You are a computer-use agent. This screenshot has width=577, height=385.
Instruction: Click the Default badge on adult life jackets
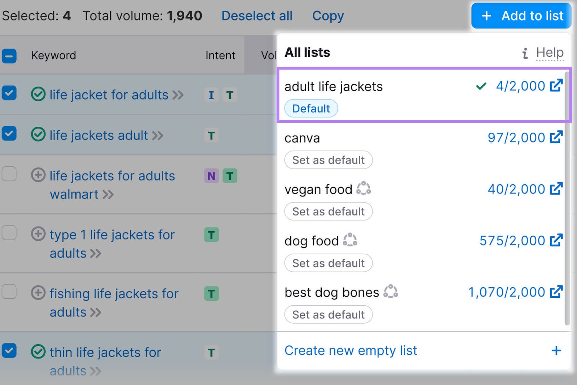[x=311, y=108]
